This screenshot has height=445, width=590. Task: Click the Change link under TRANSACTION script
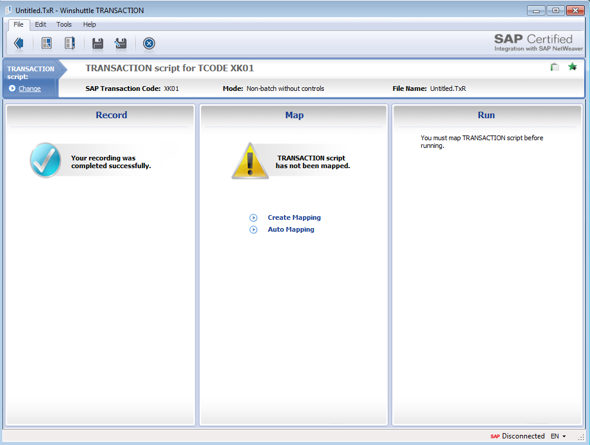pyautogui.click(x=30, y=89)
